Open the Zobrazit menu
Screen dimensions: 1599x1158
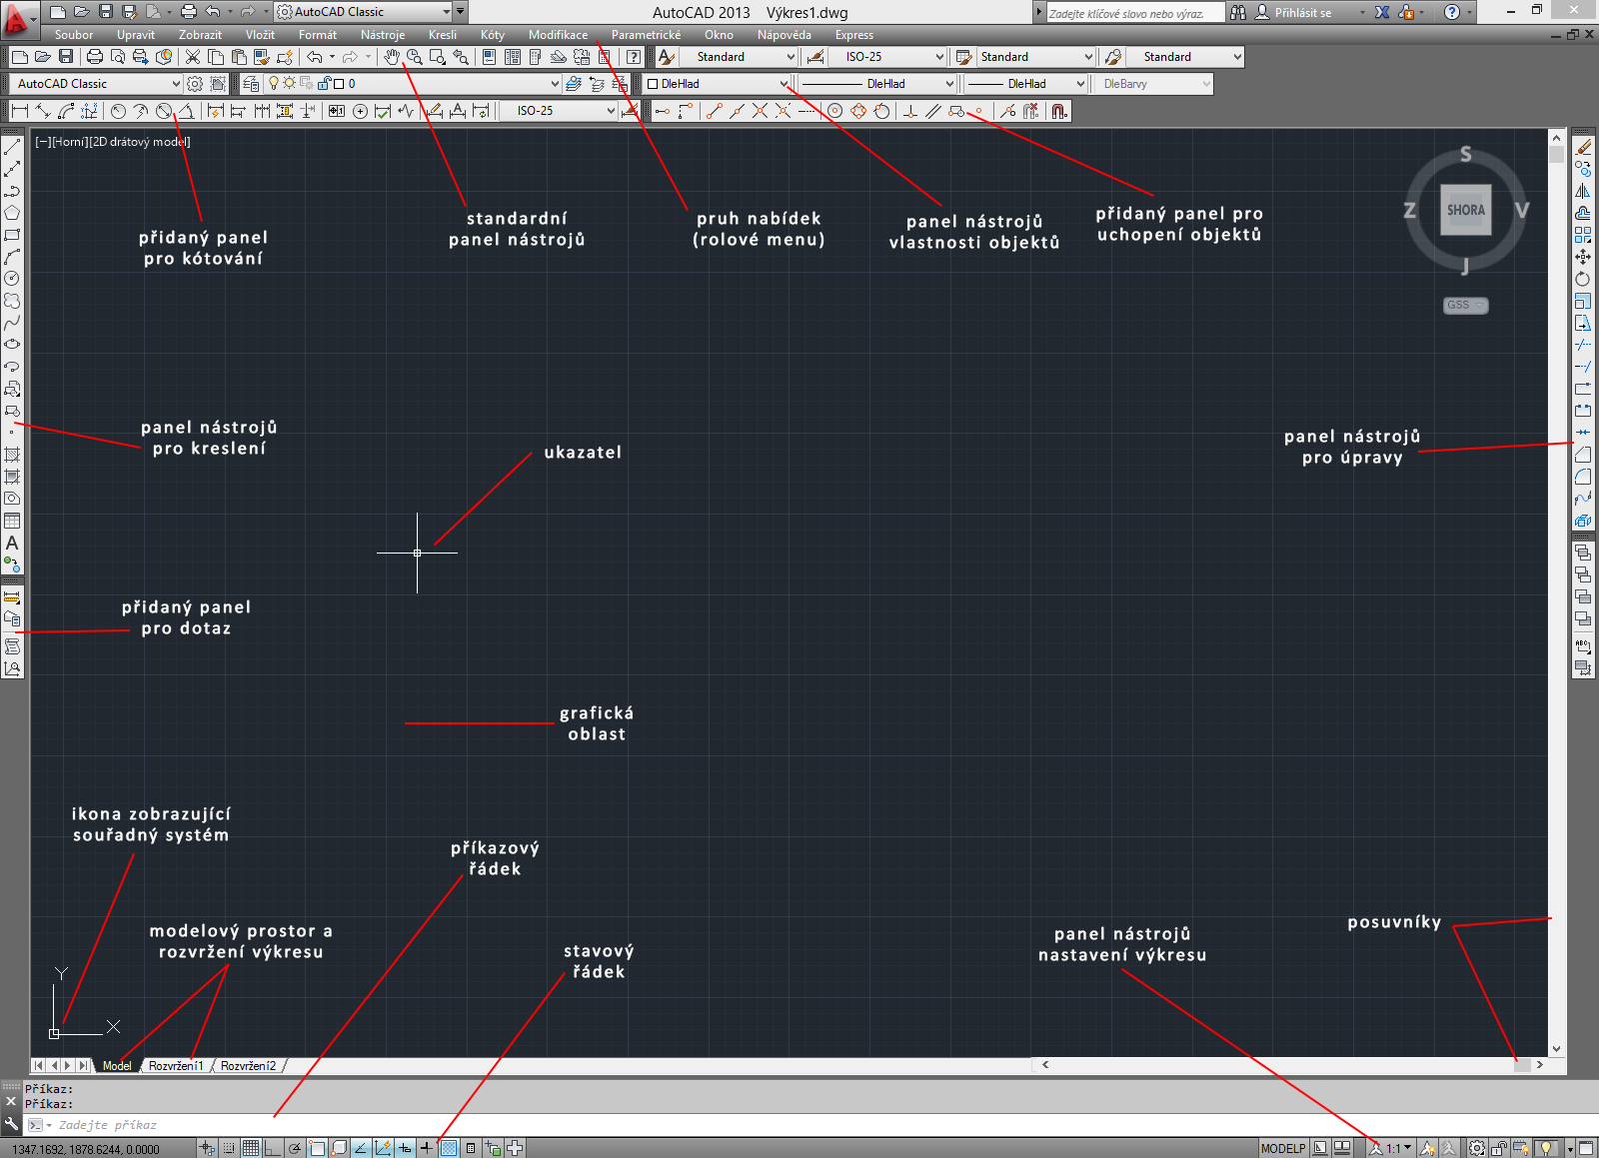200,35
